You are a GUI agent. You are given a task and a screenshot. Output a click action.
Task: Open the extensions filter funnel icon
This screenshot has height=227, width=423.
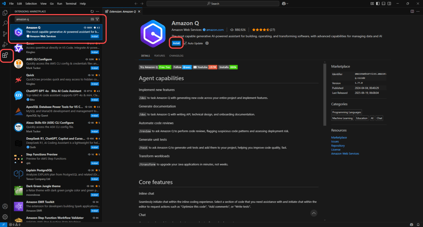pos(97,19)
